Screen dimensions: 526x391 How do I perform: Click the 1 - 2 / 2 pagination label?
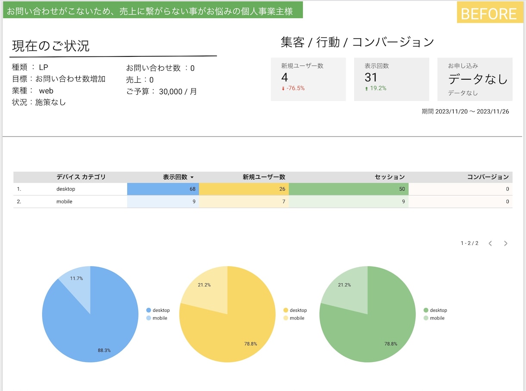(470, 243)
